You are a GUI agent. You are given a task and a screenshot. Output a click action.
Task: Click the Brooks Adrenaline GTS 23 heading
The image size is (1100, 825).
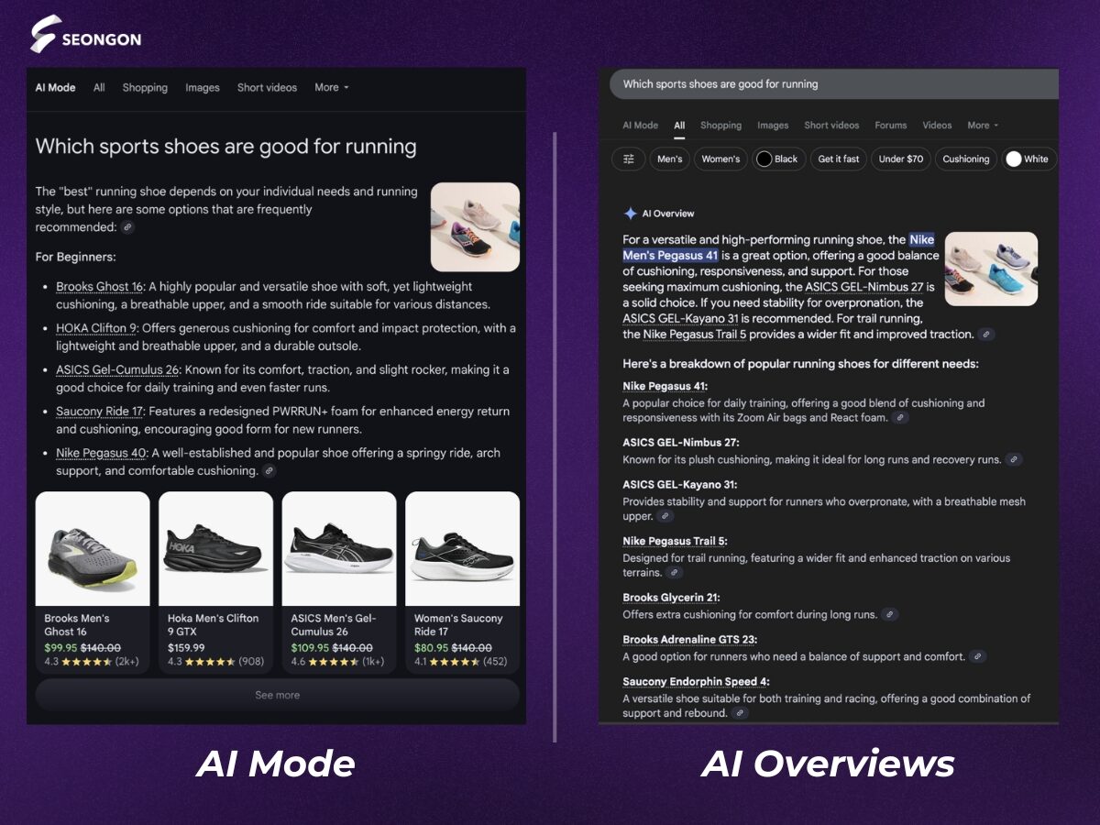(x=689, y=640)
